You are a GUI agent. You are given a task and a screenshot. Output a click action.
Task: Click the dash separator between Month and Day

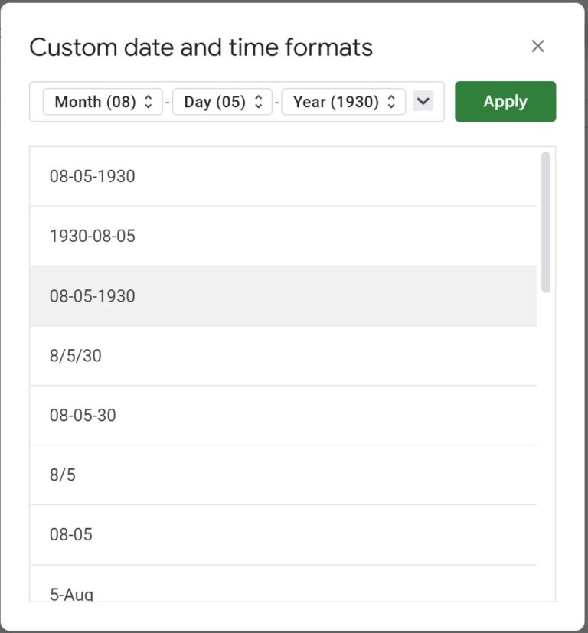[x=168, y=102]
